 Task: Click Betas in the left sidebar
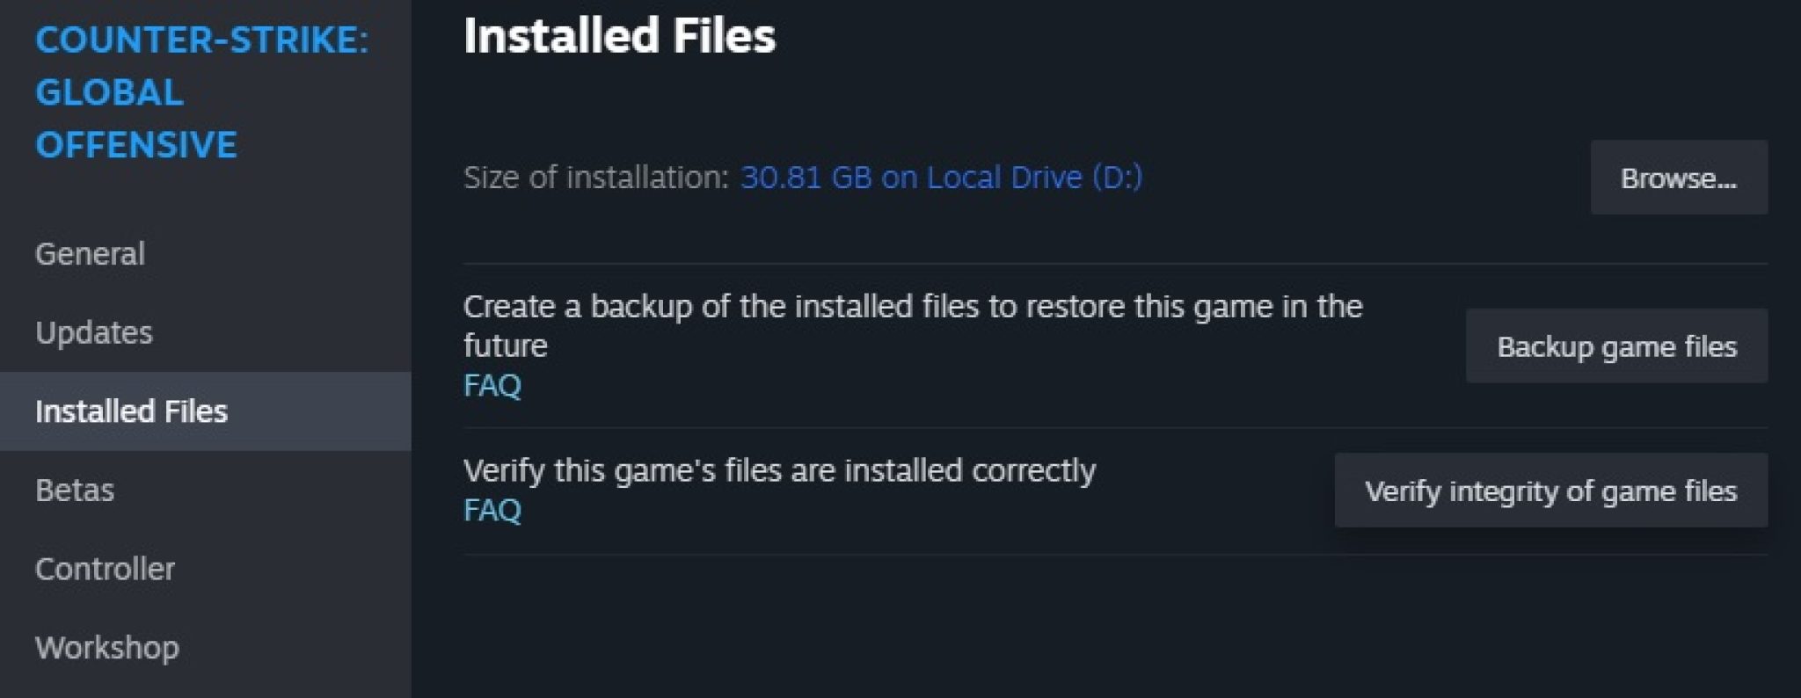tap(75, 491)
